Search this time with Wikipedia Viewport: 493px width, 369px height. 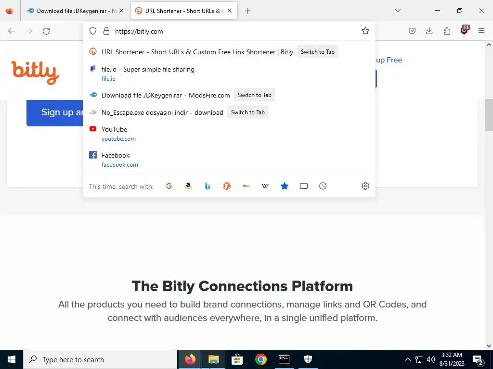point(265,186)
